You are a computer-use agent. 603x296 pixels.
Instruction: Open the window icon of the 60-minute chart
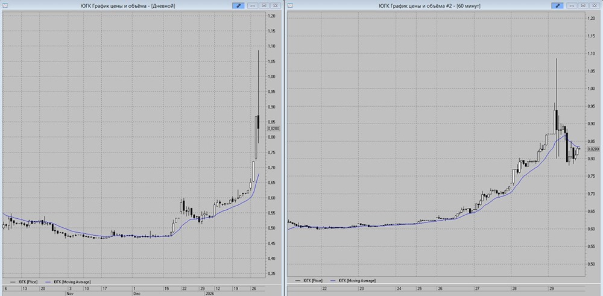(291, 5)
